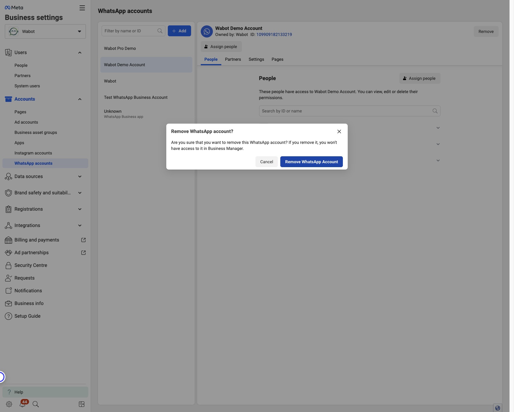Click the Remove button in account header

point(486,31)
